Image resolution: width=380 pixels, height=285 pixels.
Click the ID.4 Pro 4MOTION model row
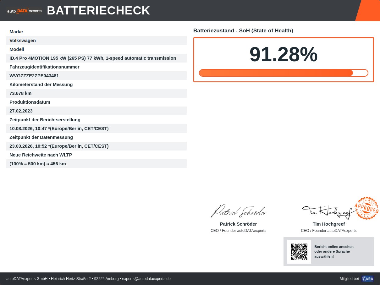click(x=96, y=58)
